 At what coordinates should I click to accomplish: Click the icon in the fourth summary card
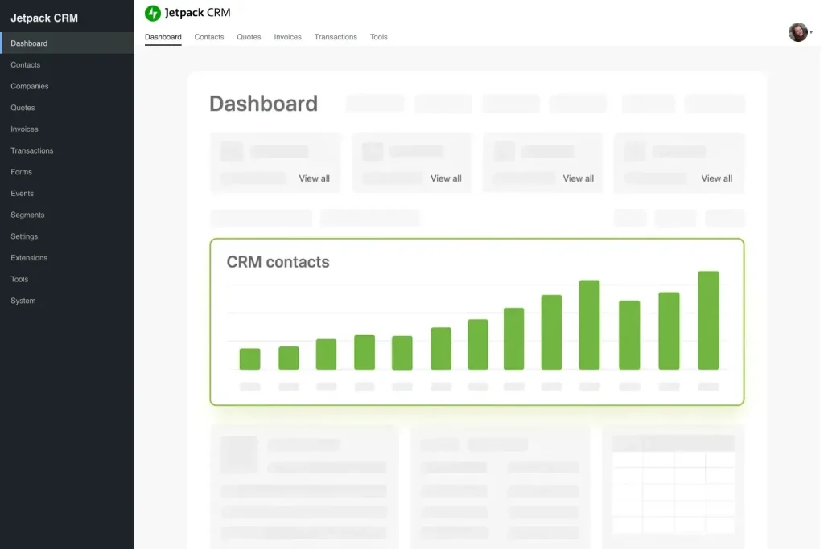(636, 151)
